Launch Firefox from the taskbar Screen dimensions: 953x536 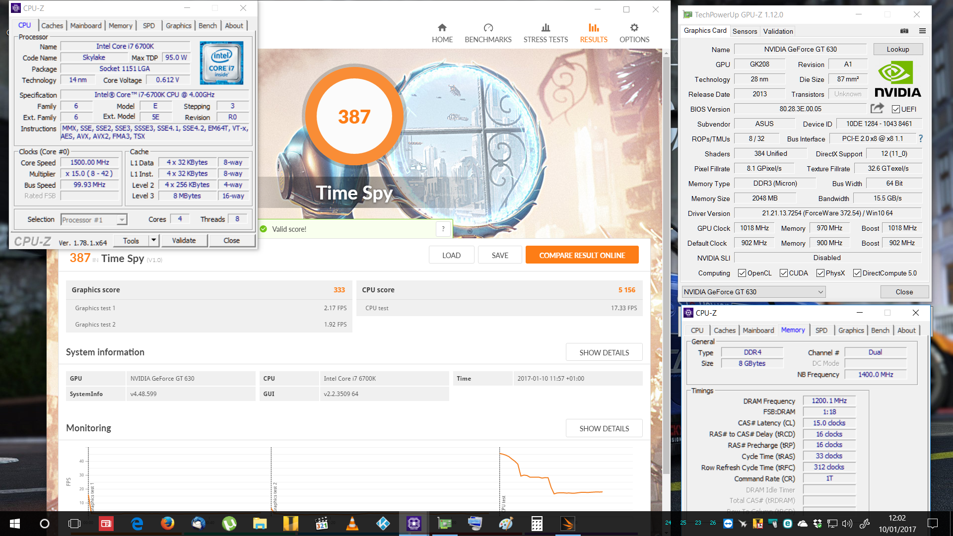tap(168, 524)
